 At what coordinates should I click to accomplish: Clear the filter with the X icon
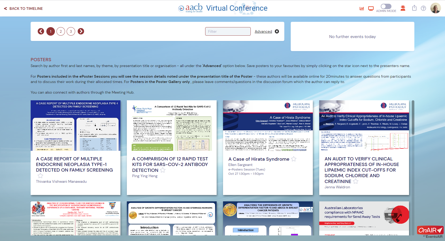point(277,31)
